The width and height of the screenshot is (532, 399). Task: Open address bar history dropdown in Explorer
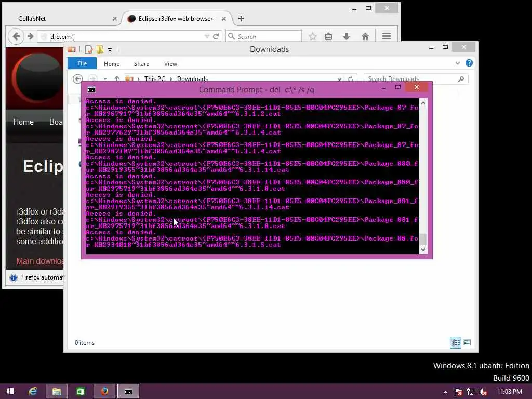[x=339, y=79]
